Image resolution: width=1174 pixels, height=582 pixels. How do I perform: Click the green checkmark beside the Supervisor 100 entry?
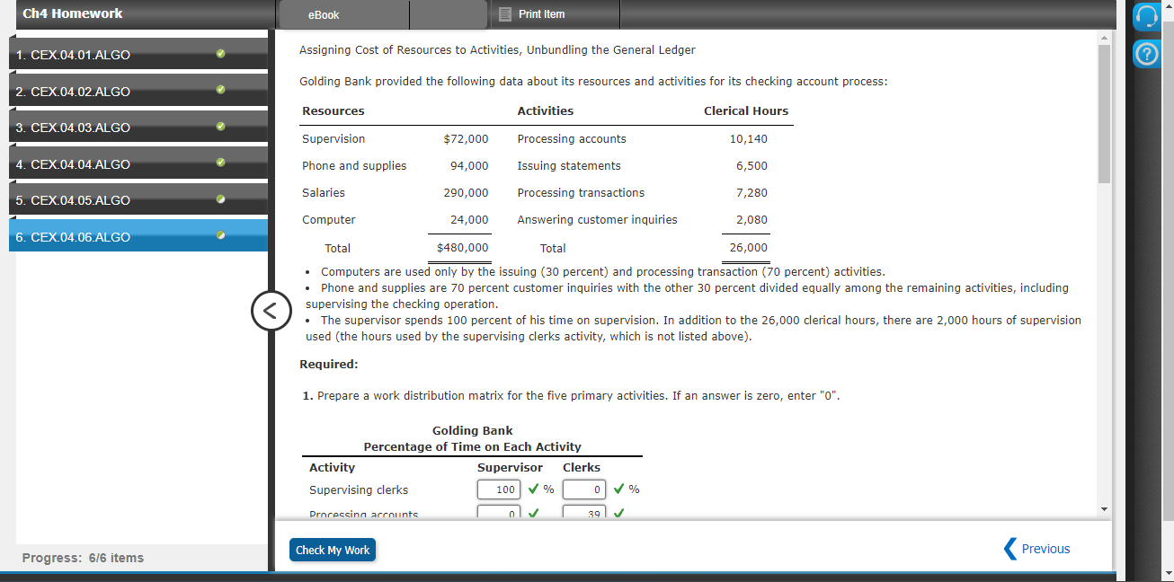(x=535, y=489)
